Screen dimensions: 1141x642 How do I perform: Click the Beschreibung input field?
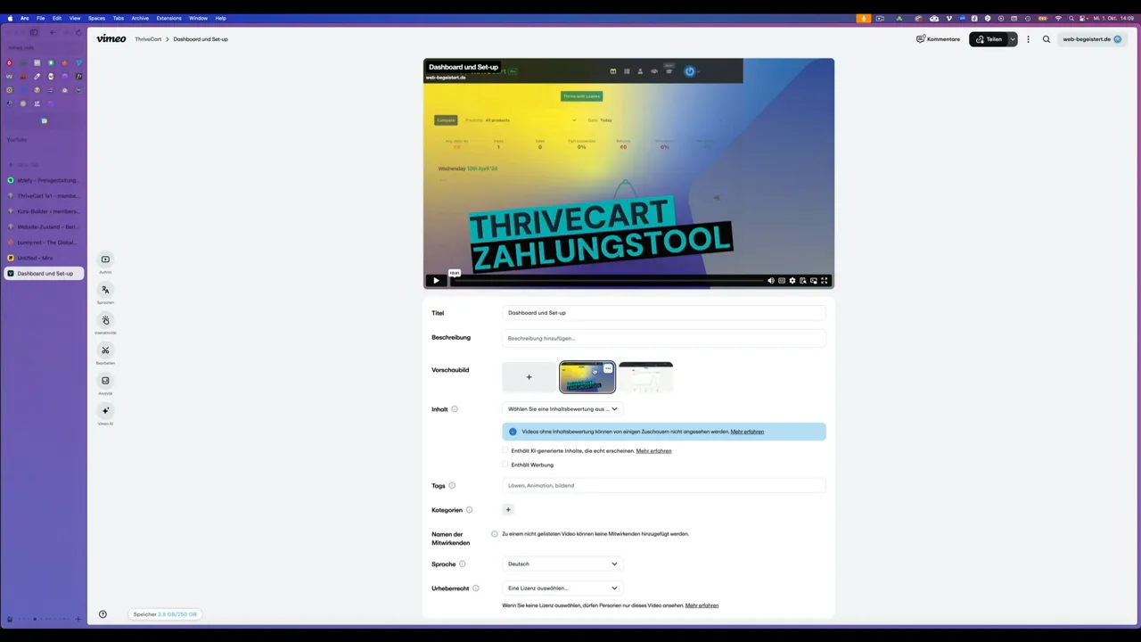click(664, 338)
